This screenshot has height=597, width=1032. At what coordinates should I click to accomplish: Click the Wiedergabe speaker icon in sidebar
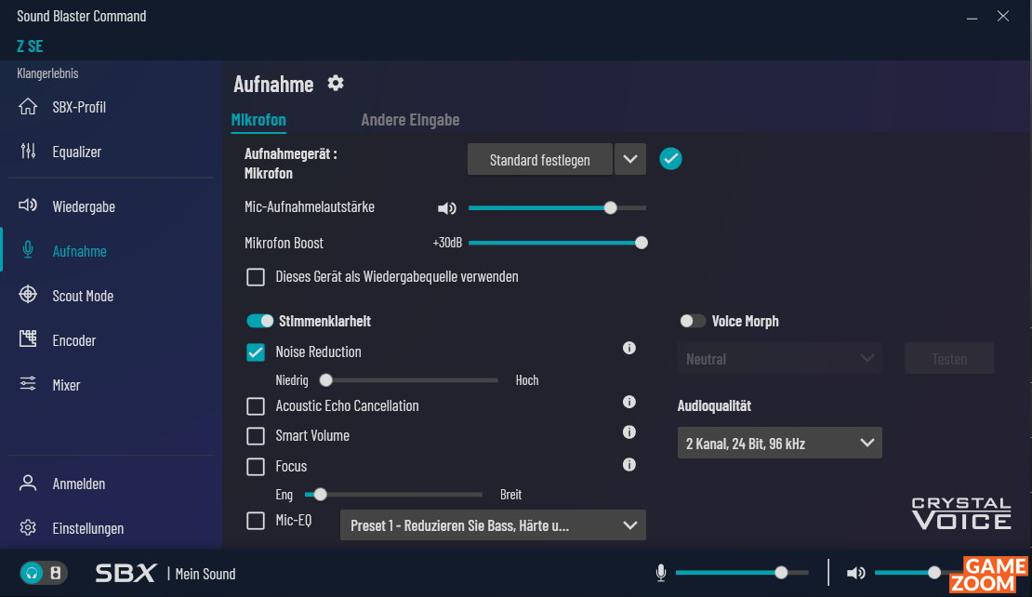(28, 206)
